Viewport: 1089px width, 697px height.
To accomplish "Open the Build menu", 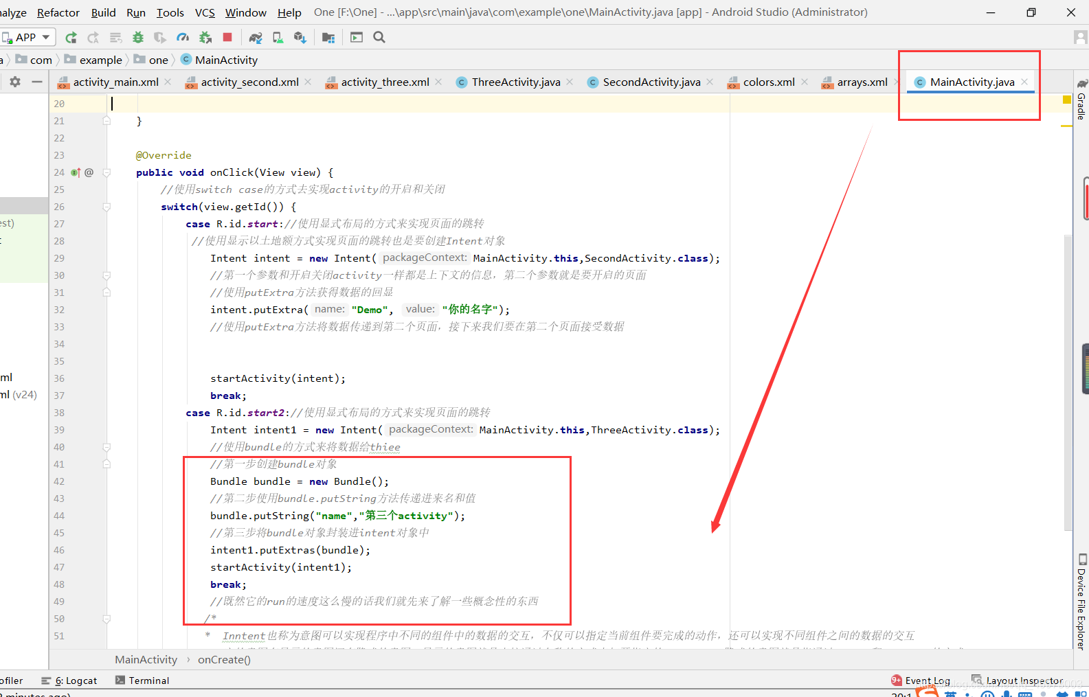I will pyautogui.click(x=104, y=12).
